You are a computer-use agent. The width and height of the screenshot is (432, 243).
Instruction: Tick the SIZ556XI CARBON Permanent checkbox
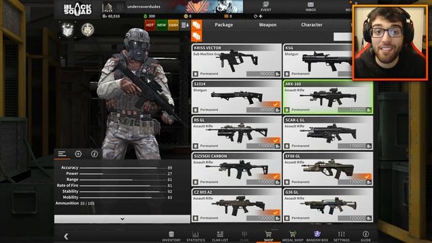196,182
